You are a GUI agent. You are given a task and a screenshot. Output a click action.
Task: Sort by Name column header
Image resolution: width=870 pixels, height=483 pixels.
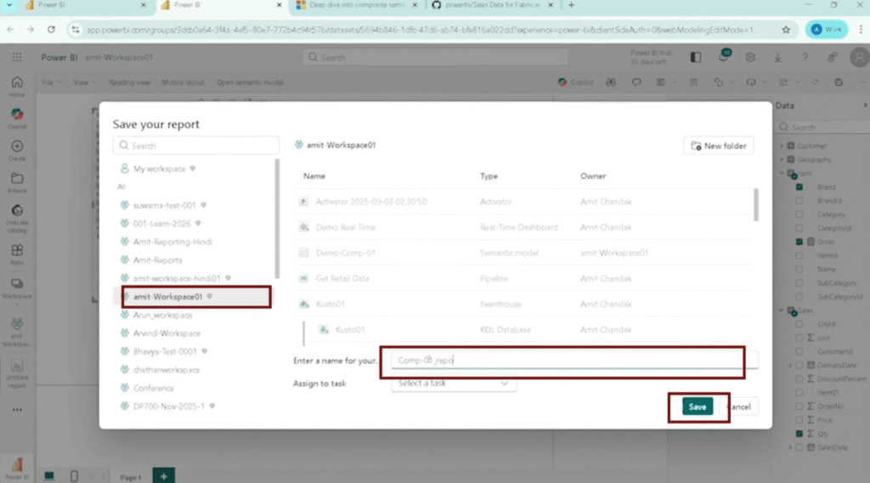point(314,177)
